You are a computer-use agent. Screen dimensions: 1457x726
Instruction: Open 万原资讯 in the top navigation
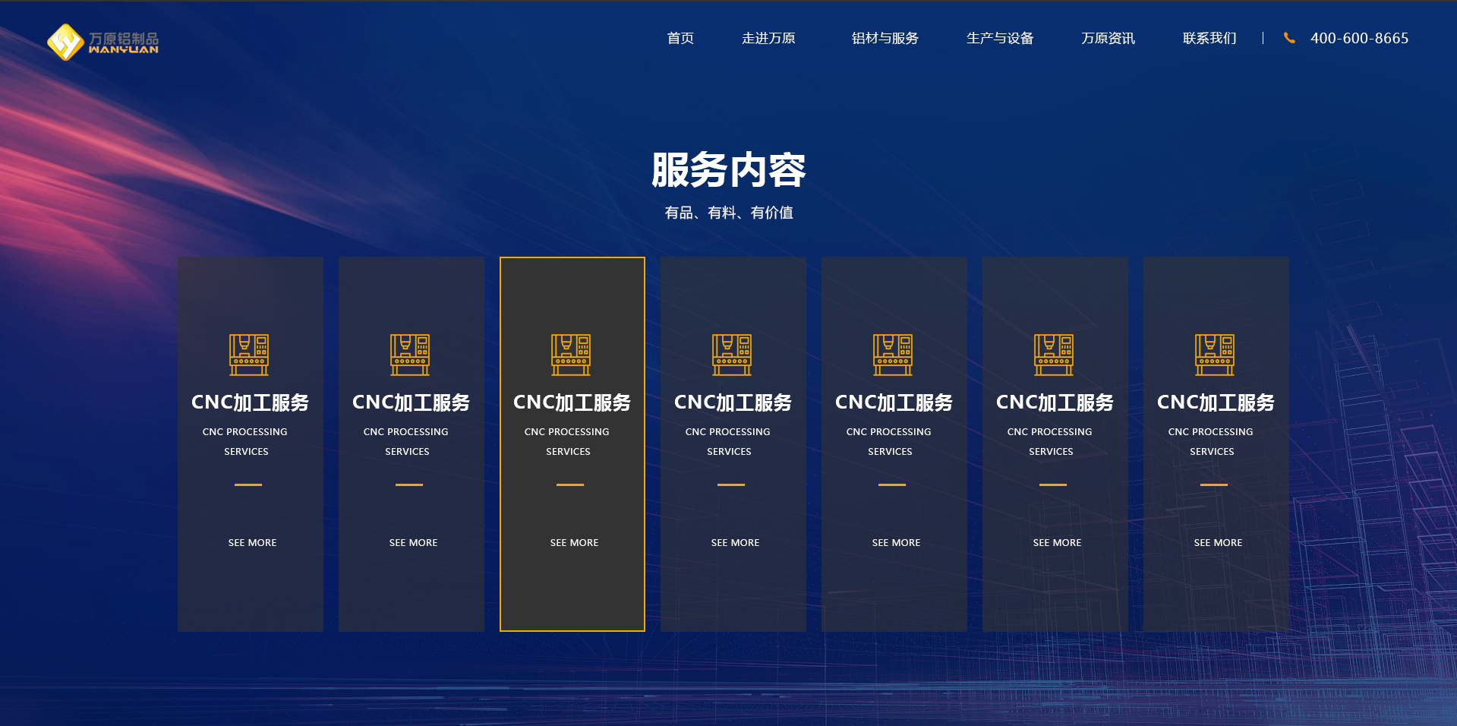pos(1108,38)
